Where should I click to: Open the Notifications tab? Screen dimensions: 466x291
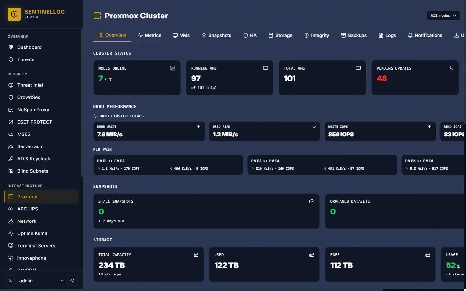tap(425, 35)
